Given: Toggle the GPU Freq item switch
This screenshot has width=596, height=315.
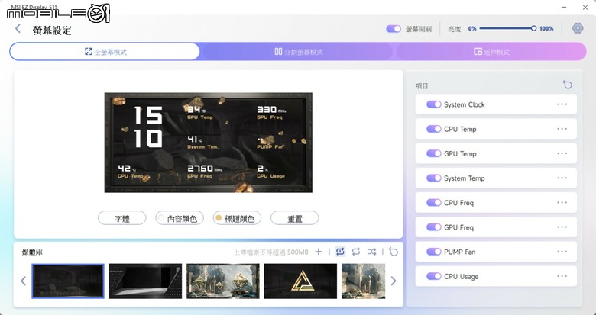Looking at the screenshot, I should (434, 227).
